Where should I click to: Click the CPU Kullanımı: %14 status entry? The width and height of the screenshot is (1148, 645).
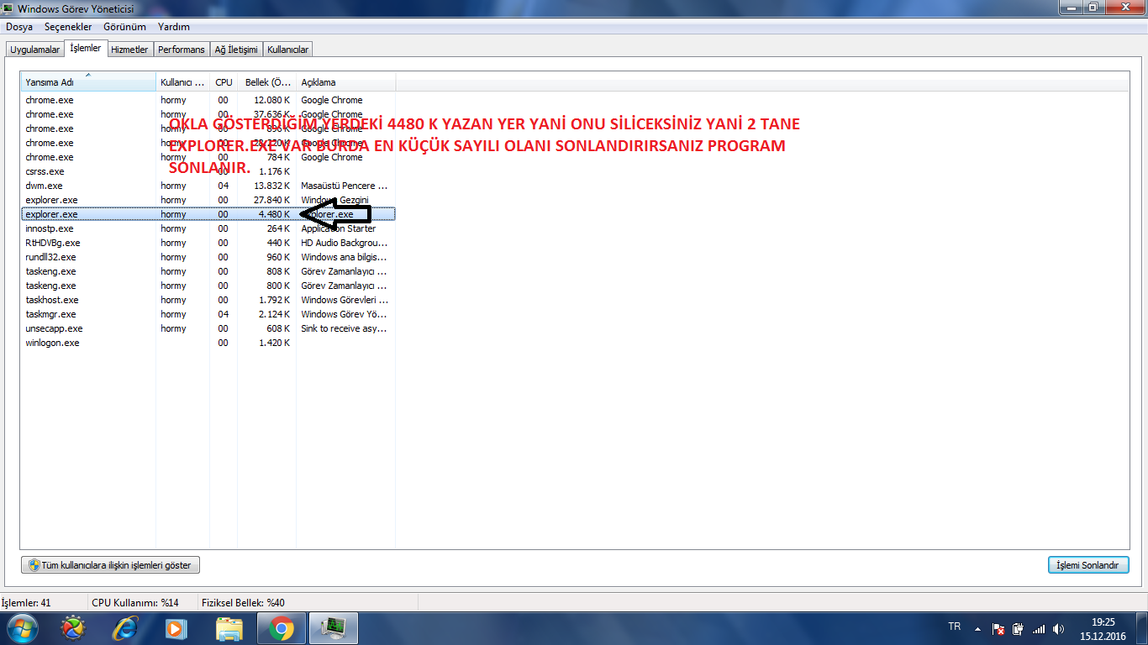click(x=135, y=603)
